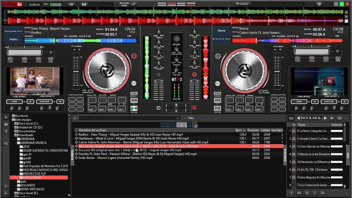Screen dimensions: 352x198
Task: Click the microphone icon in the sideview footer
Action: (x=315, y=193)
